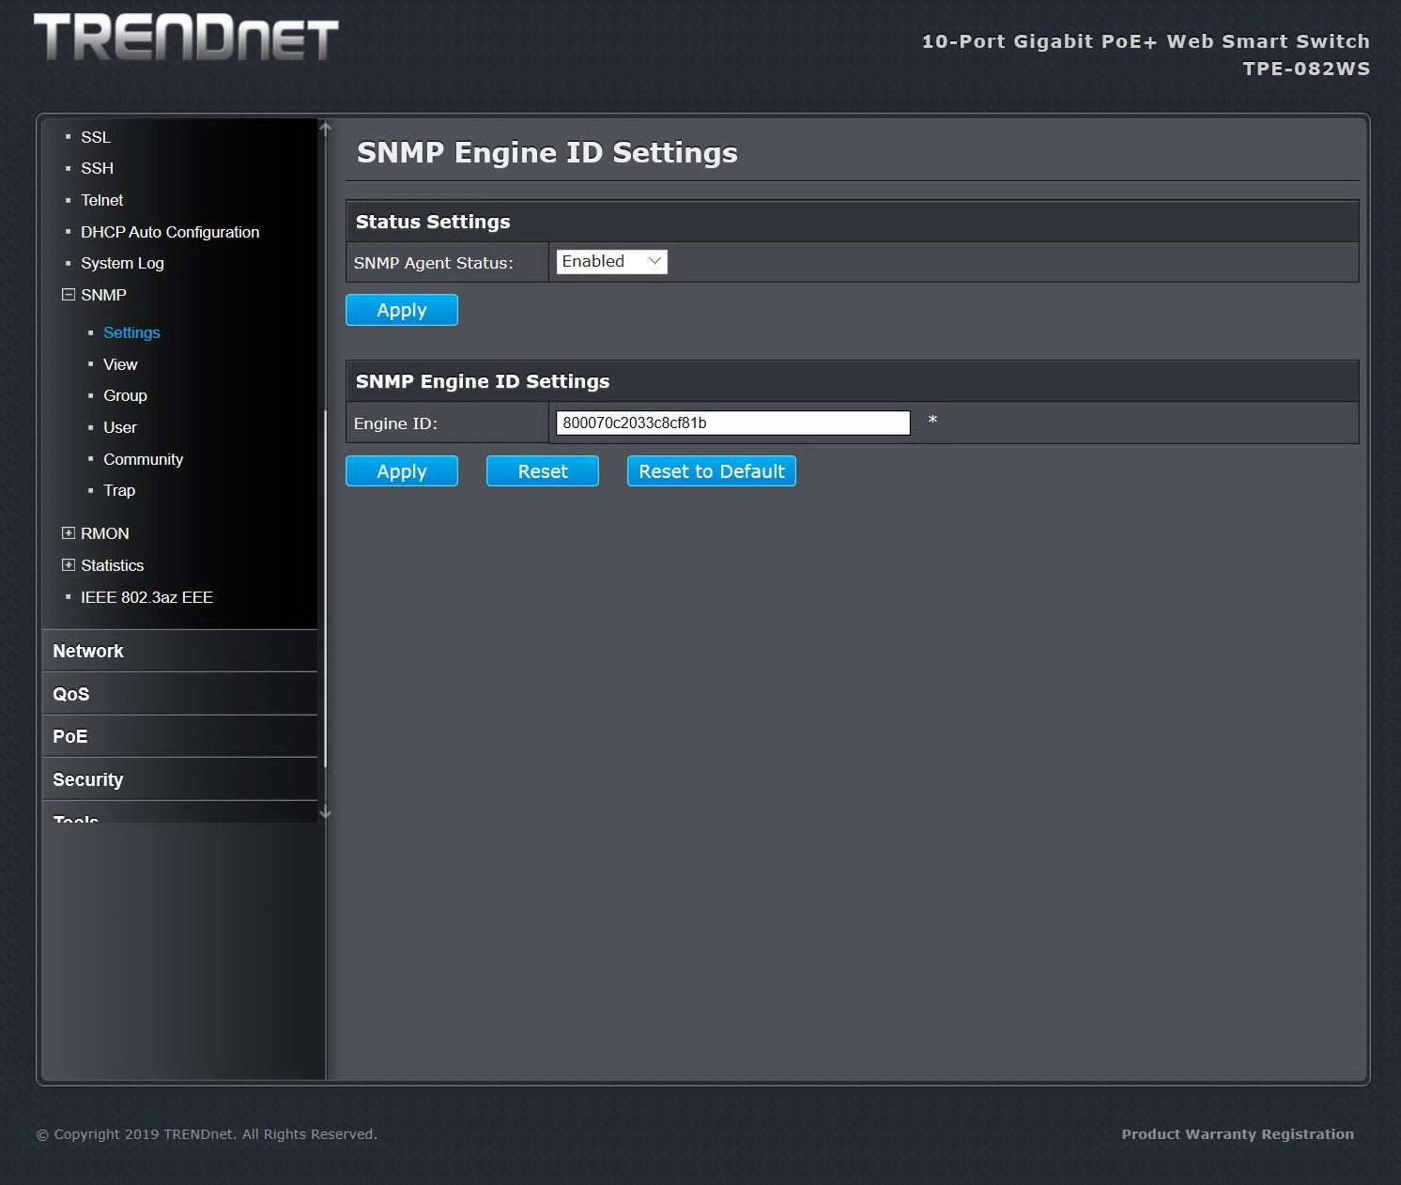Click the 'SNMP Engine ID Settings' page heading
This screenshot has height=1185, width=1401.
click(x=547, y=152)
